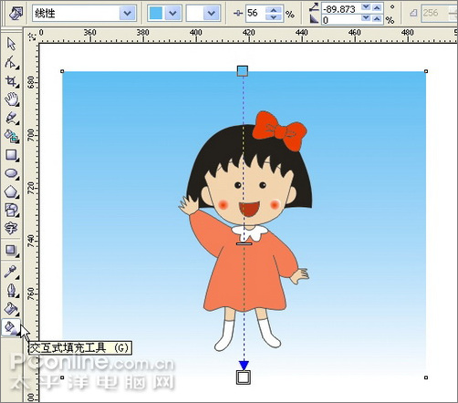Click the angle field showing -89.873
This screenshot has width=458, height=403.
click(x=341, y=9)
